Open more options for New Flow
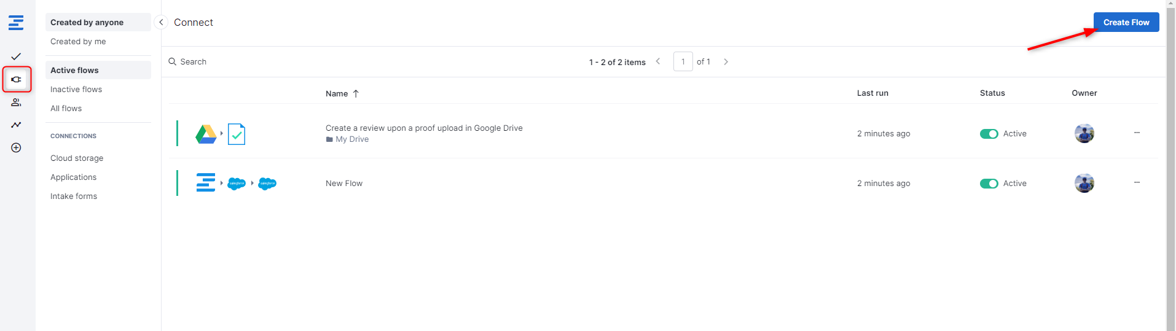 coord(1137,182)
